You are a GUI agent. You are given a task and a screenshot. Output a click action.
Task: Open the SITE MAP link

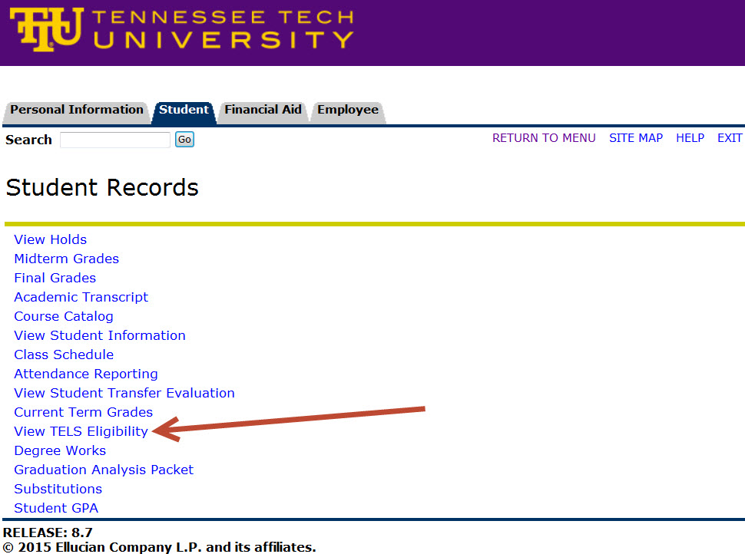coord(635,138)
